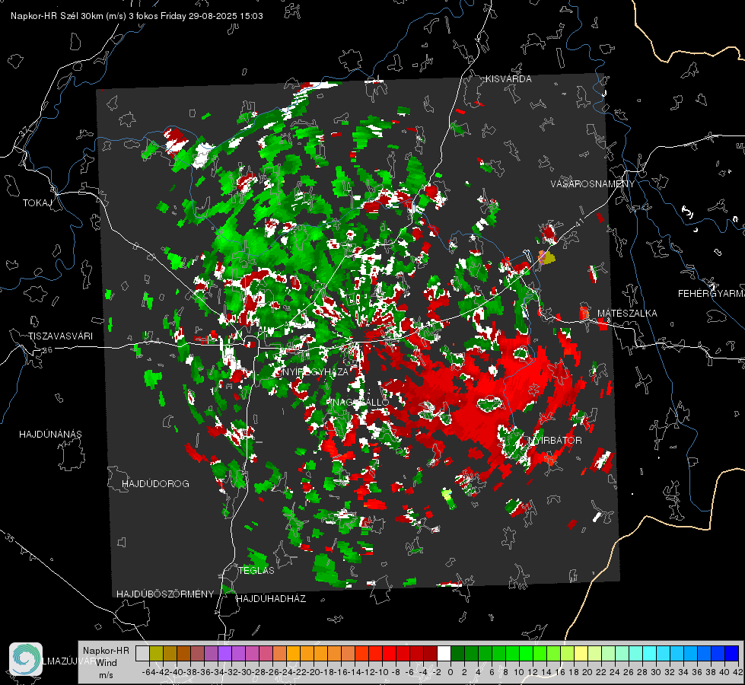This screenshot has width=745, height=685.
Task: Click the m/s unit label in the legend
Action: click(106, 675)
